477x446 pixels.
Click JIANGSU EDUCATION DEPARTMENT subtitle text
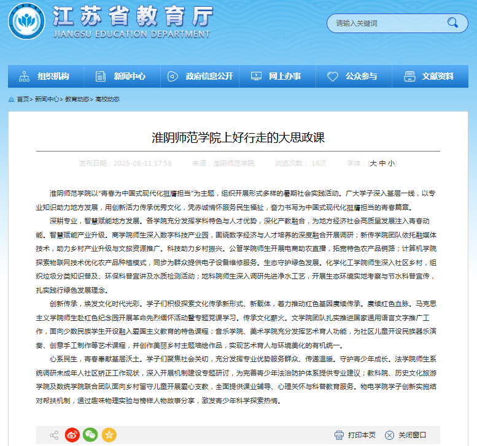pos(132,34)
